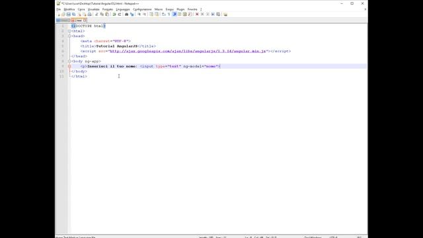Image resolution: width=423 pixels, height=238 pixels.
Task: Redo the edit via toolbar arrow
Action: pyautogui.click(x=120, y=15)
